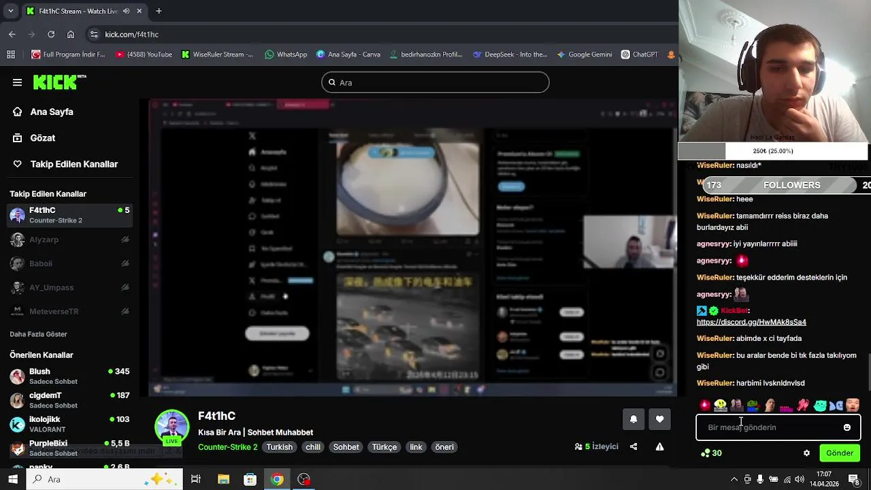Open the Google Gemini bookmark
This screenshot has width=871, height=490.
coord(584,54)
